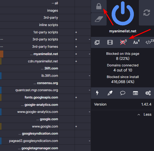The width and height of the screenshot is (154, 151).
Task: Click the reload page arrows icon
Action: (x=146, y=13)
